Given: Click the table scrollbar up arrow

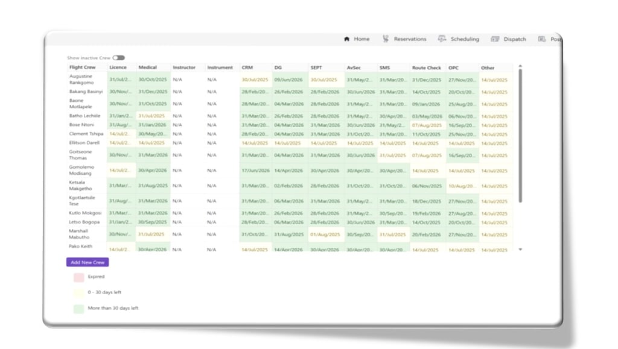Looking at the screenshot, I should point(520,66).
